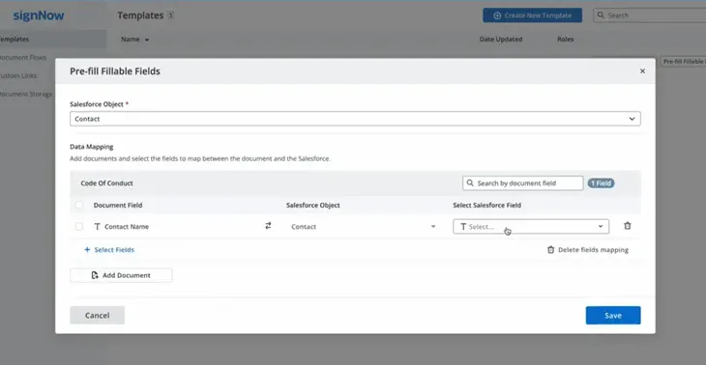Click the plus icon in Create New Template
This screenshot has height=365, width=706.
click(497, 15)
